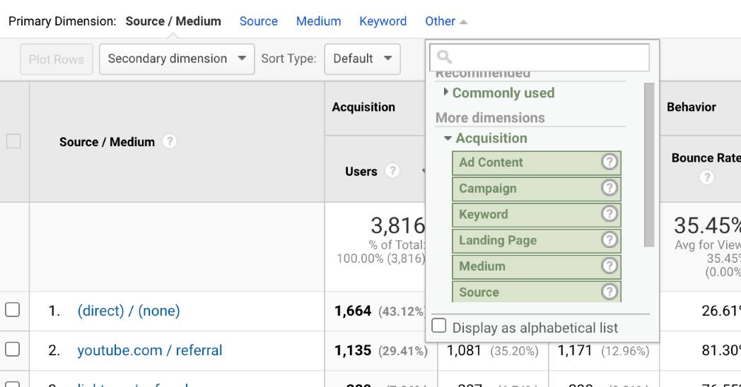The image size is (741, 387).
Task: Click the dimension search field
Action: tap(539, 57)
